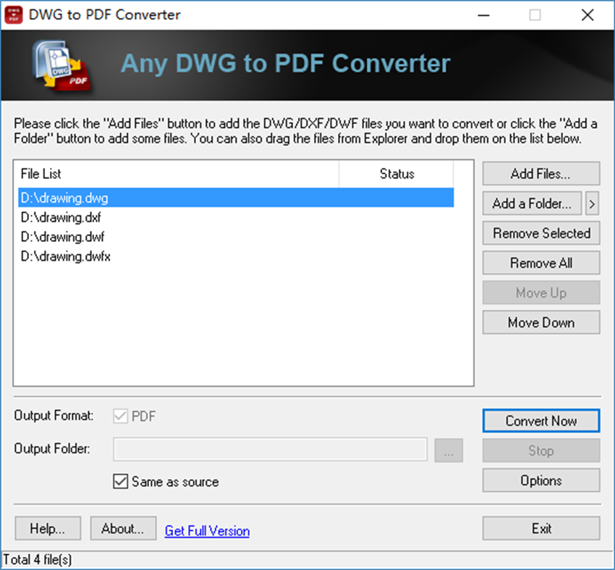615x570 pixels.
Task: Open the Options dialog
Action: 540,480
